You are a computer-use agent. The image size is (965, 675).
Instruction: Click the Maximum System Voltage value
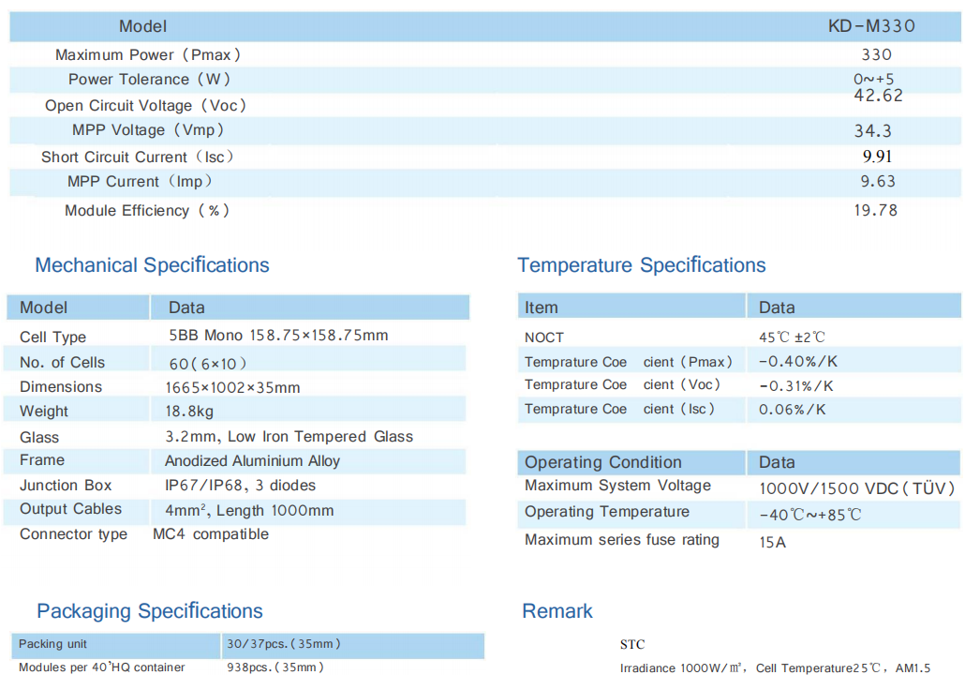(x=856, y=488)
